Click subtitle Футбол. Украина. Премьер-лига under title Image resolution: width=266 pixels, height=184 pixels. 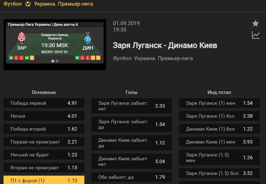pyautogui.click(x=153, y=58)
